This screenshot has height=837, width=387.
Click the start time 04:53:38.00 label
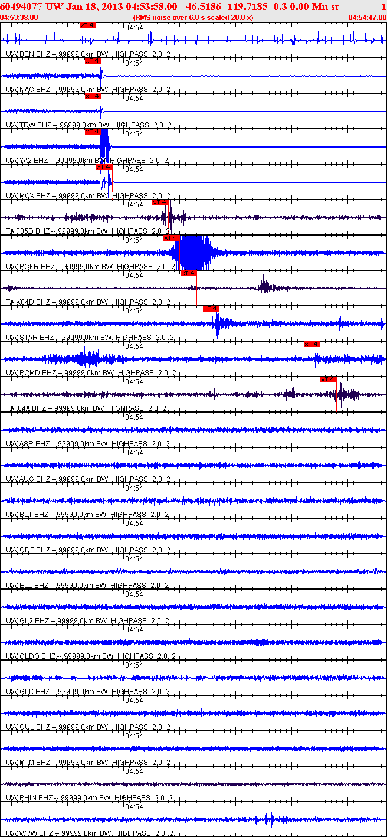pos(19,18)
